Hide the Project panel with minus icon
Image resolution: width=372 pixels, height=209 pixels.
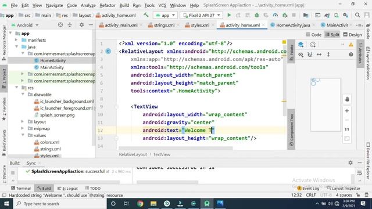[91, 24]
